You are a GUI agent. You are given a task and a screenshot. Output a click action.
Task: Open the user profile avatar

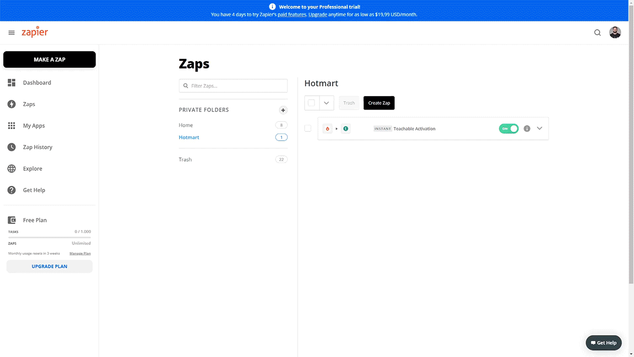(615, 33)
